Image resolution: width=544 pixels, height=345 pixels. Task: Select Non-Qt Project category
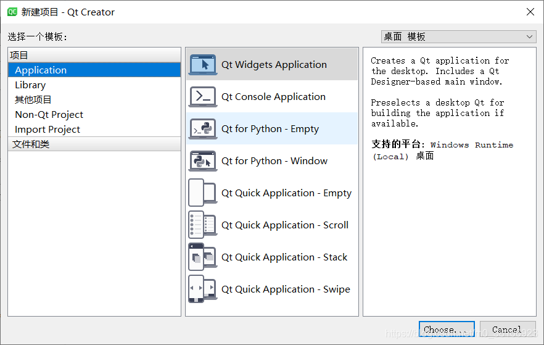point(94,115)
